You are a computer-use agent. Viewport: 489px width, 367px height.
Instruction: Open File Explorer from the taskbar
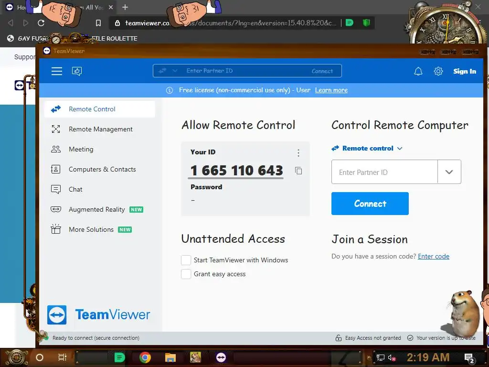(170, 357)
